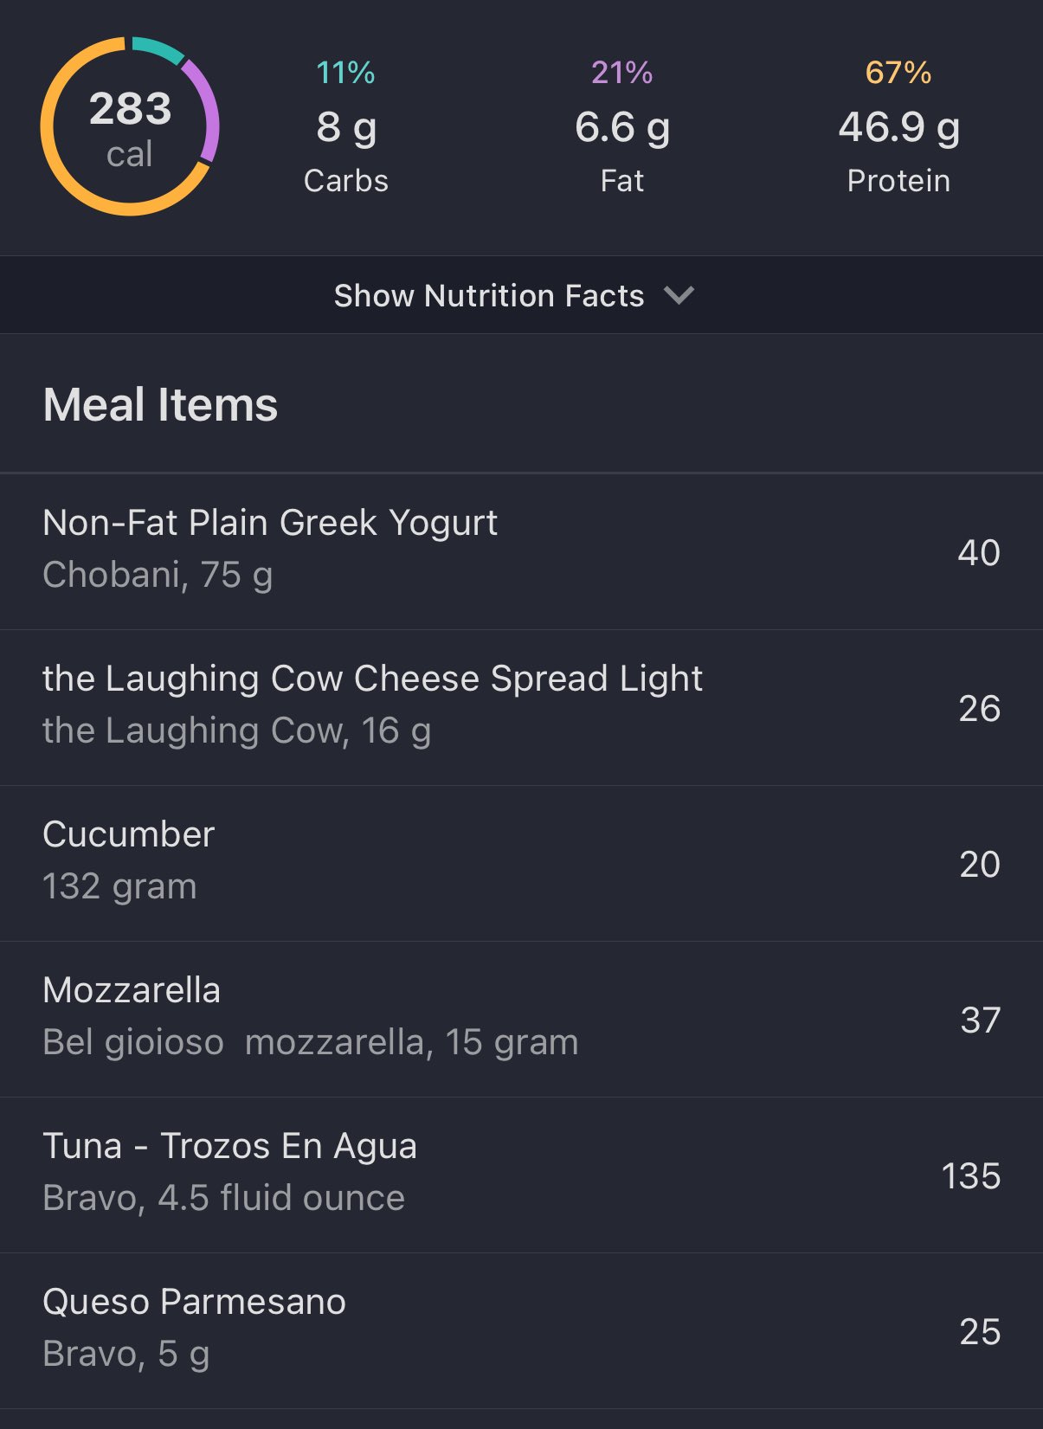
Task: Expand the Show Nutrition Facts chevron
Action: 679,295
